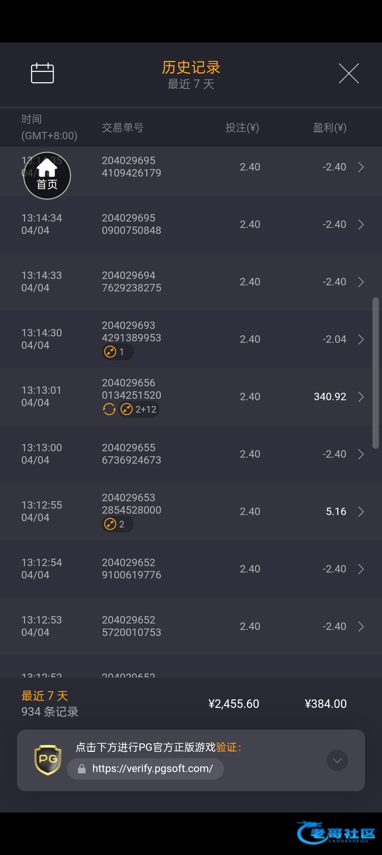The height and width of the screenshot is (855, 382).
Task: Click the PG shield logo
Action: point(48,760)
